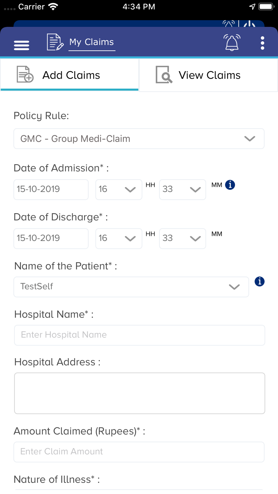The height and width of the screenshot is (494, 278).
Task: Open the admission hour dropdown
Action: (x=119, y=189)
